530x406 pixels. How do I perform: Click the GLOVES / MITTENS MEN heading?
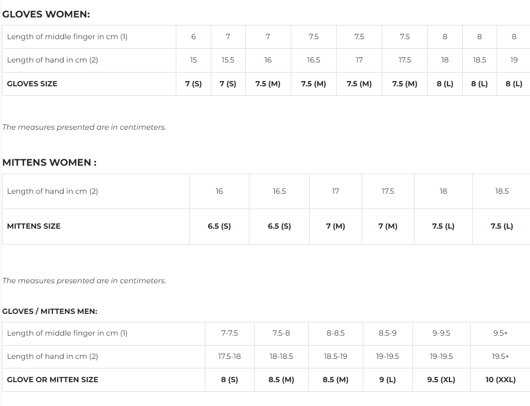pyautogui.click(x=50, y=311)
